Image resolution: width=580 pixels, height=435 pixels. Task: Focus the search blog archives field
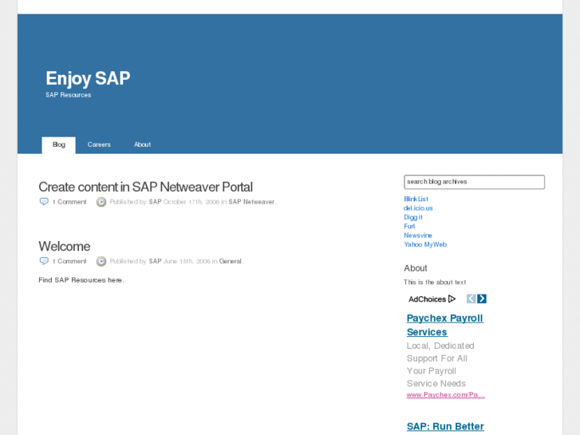[474, 182]
